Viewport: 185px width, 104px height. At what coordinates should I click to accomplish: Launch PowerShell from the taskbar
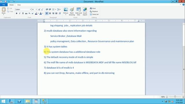point(19,101)
